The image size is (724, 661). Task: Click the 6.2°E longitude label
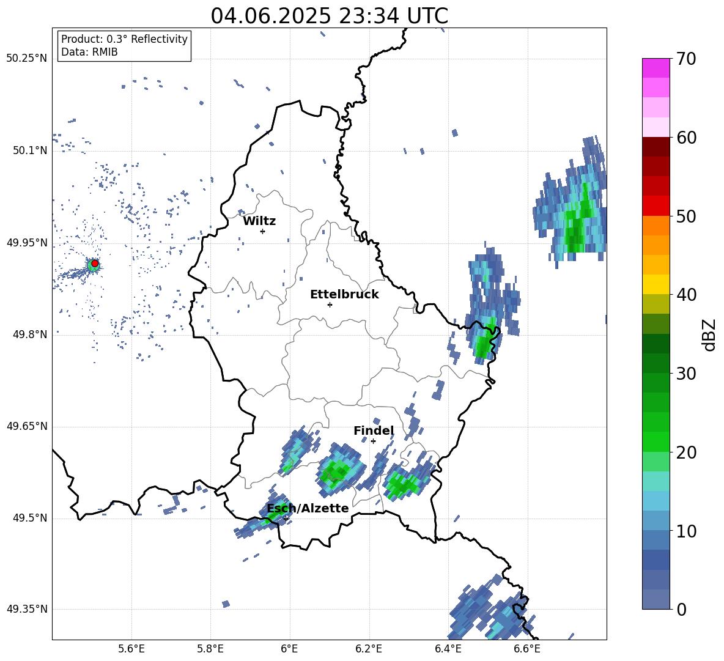tap(369, 649)
